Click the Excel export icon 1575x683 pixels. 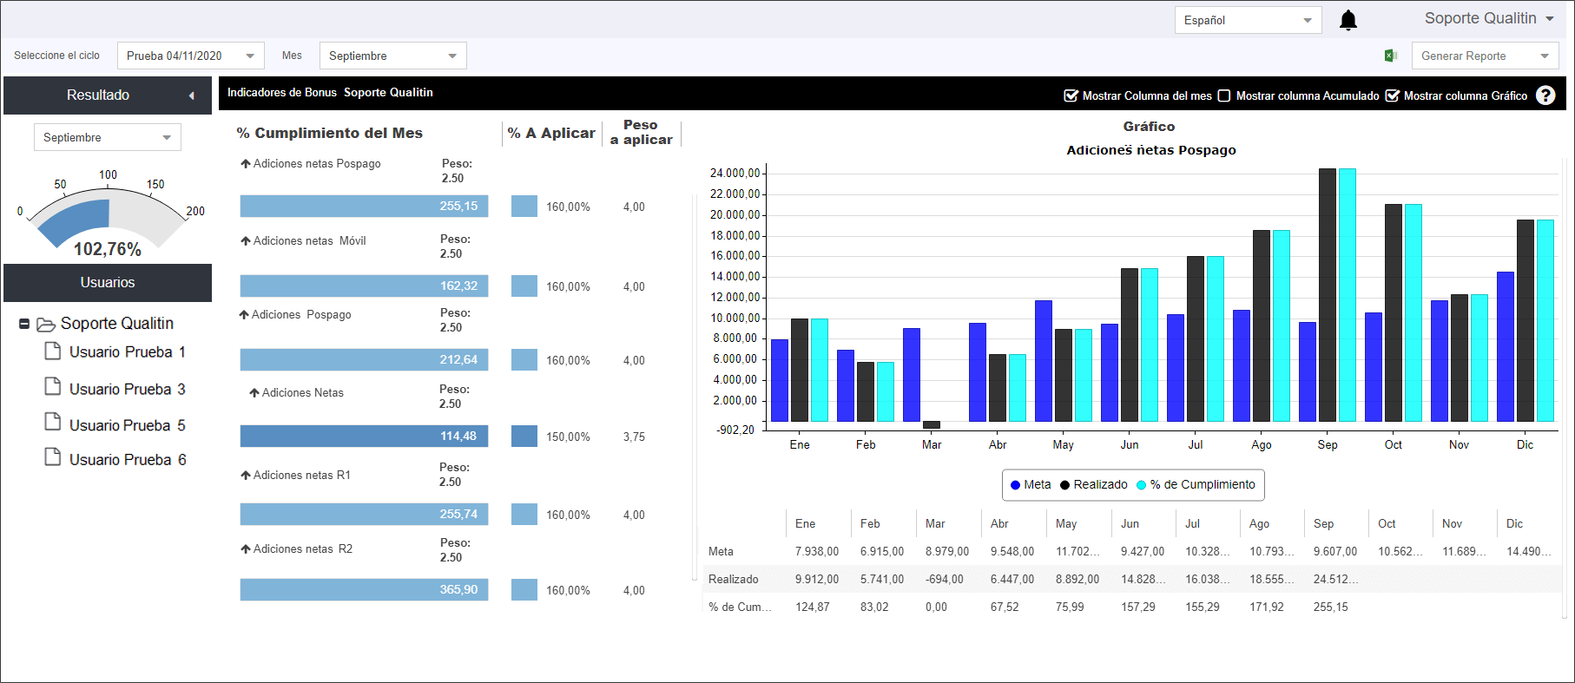click(1390, 56)
